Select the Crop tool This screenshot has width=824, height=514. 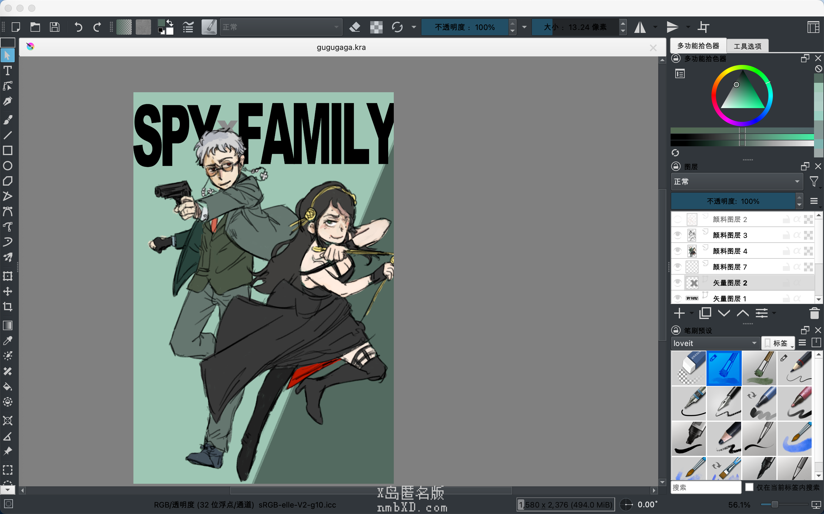7,307
